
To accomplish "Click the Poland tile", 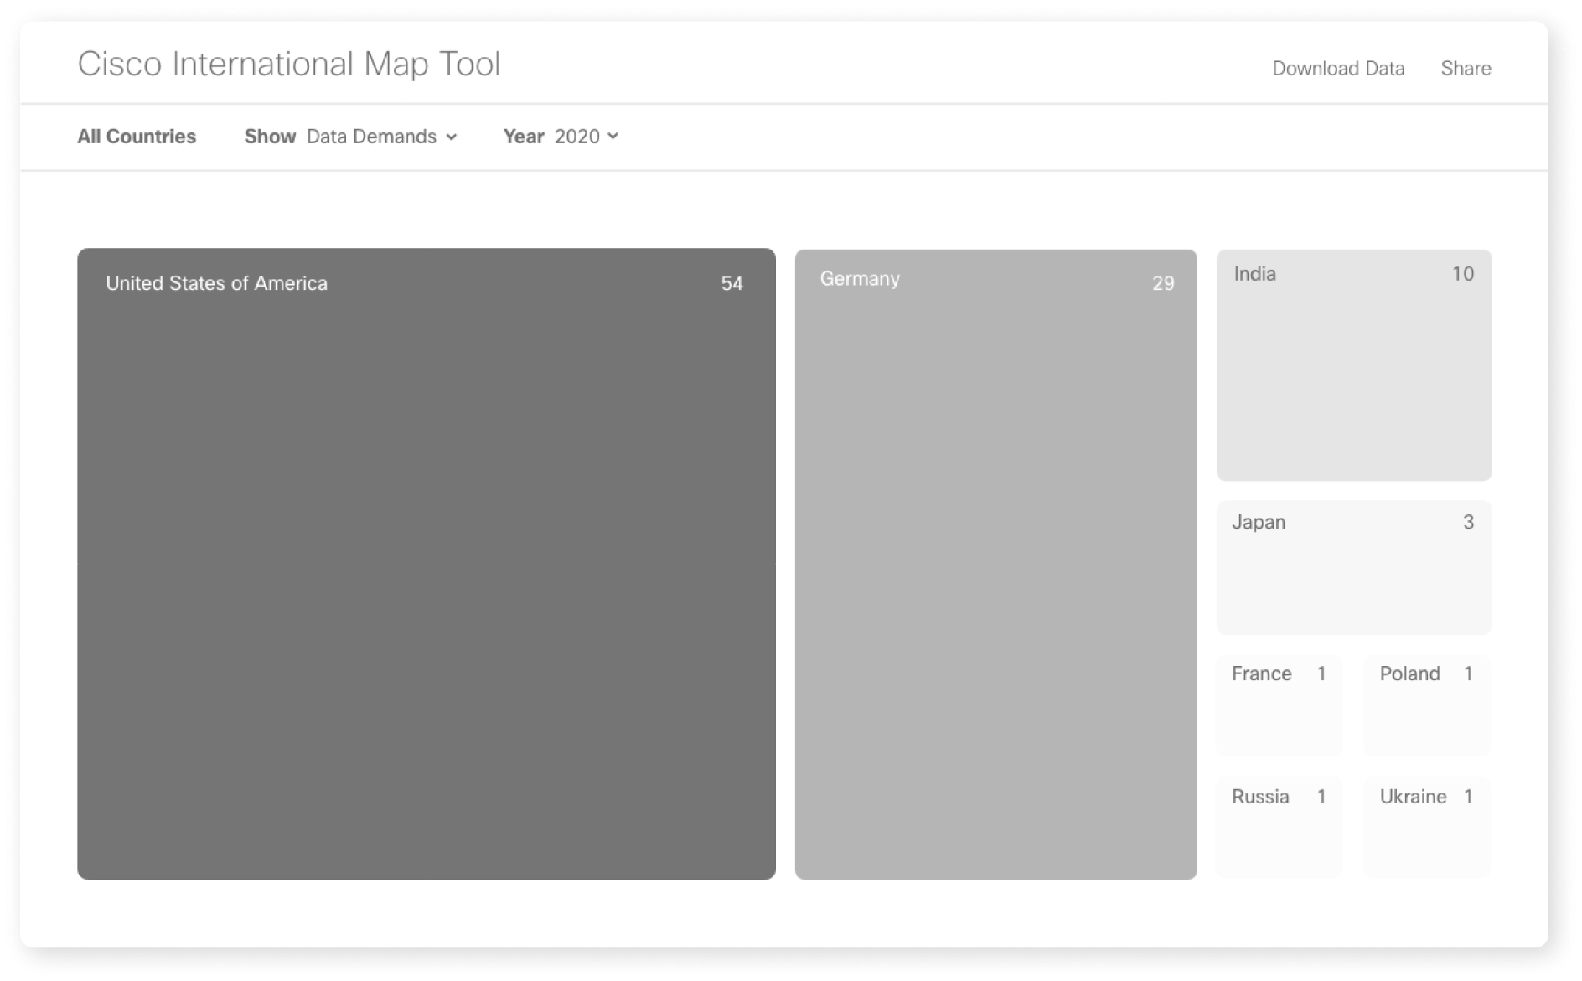I will (x=1426, y=705).
